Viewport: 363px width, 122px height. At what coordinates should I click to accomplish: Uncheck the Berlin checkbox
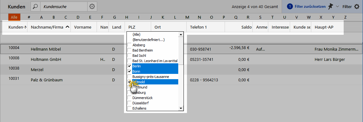click(x=129, y=66)
